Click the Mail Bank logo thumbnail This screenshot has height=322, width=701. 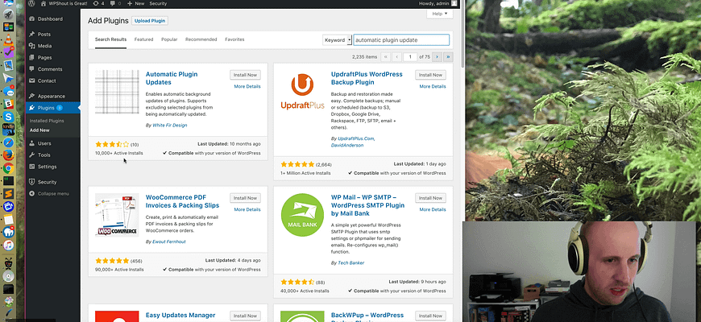pyautogui.click(x=302, y=215)
